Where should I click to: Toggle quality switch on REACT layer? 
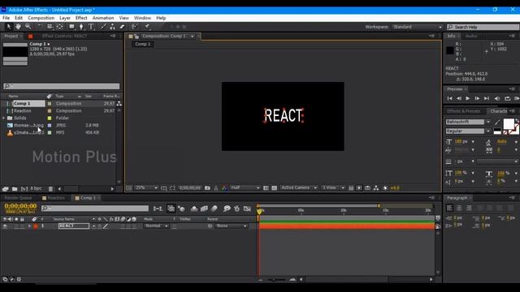coord(106,226)
